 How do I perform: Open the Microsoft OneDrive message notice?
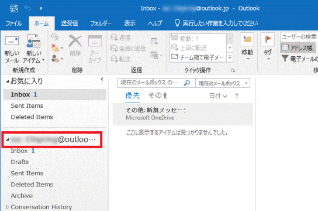click(183, 114)
